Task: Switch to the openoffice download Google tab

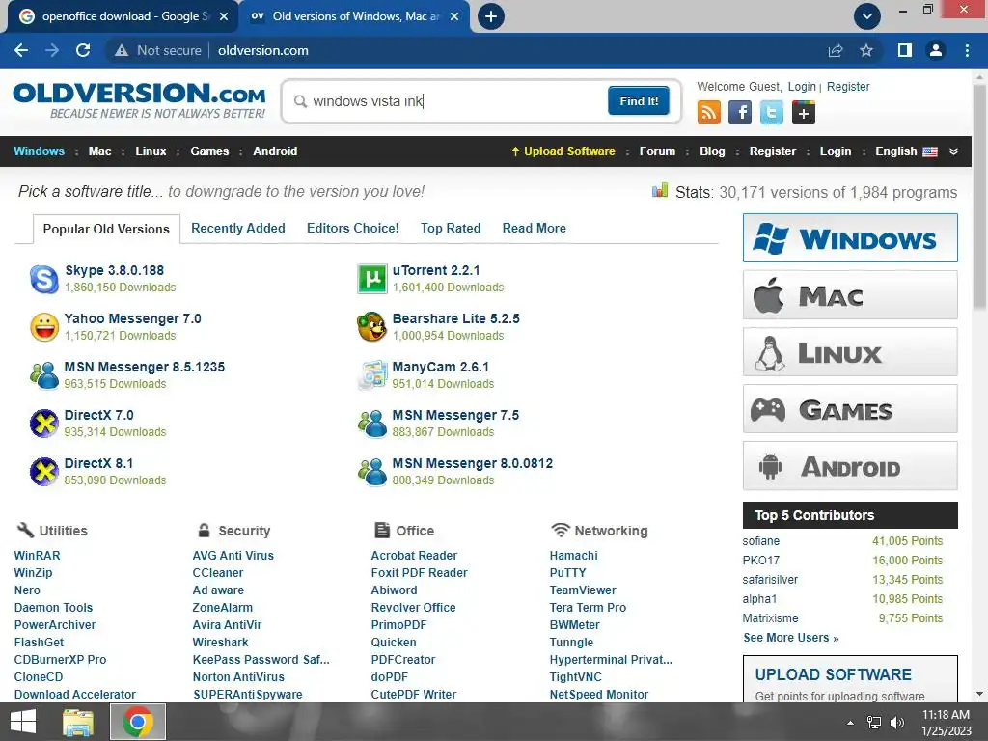Action: (123, 16)
